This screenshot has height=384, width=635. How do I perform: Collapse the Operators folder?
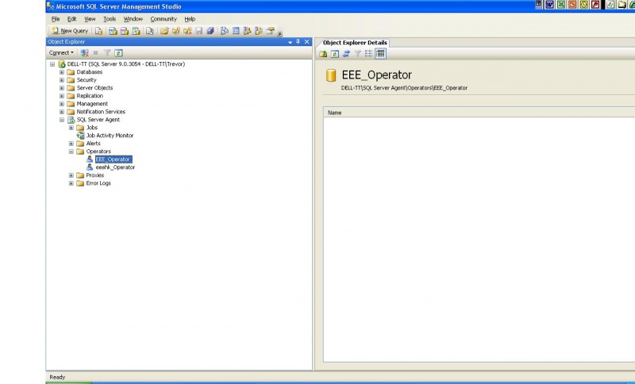click(71, 152)
